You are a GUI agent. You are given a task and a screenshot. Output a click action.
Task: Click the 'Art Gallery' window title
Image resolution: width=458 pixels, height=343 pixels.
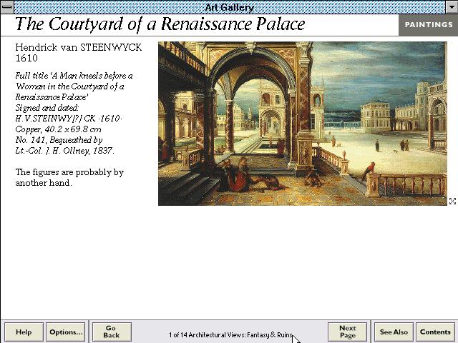pyautogui.click(x=229, y=7)
